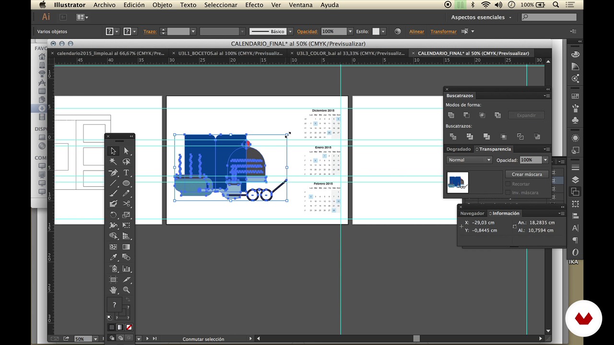Select the Type tool
The width and height of the screenshot is (614, 345).
coord(126,172)
